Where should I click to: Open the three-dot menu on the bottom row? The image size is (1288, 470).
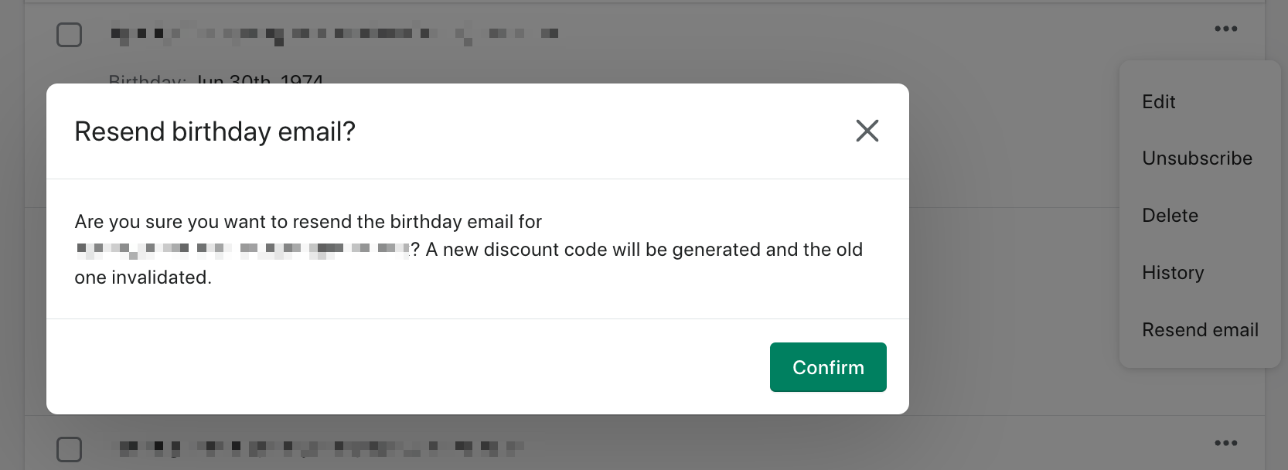click(x=1225, y=444)
